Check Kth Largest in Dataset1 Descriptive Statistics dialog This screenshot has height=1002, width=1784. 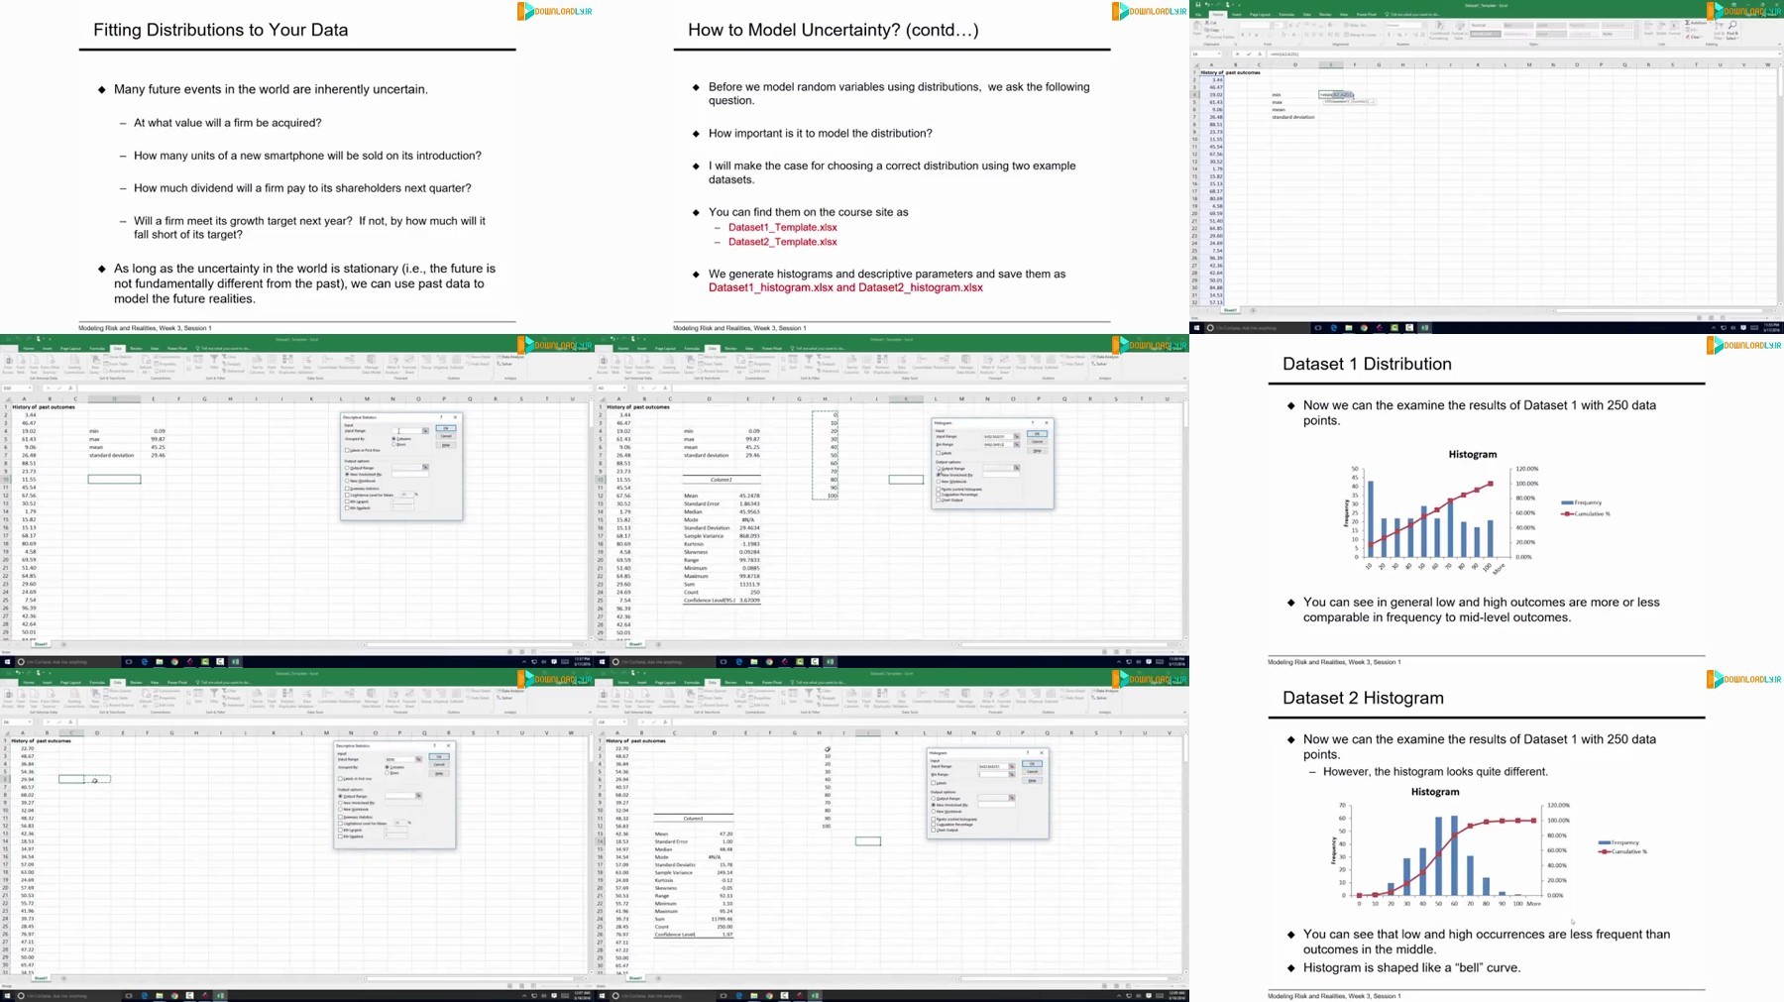click(x=347, y=501)
